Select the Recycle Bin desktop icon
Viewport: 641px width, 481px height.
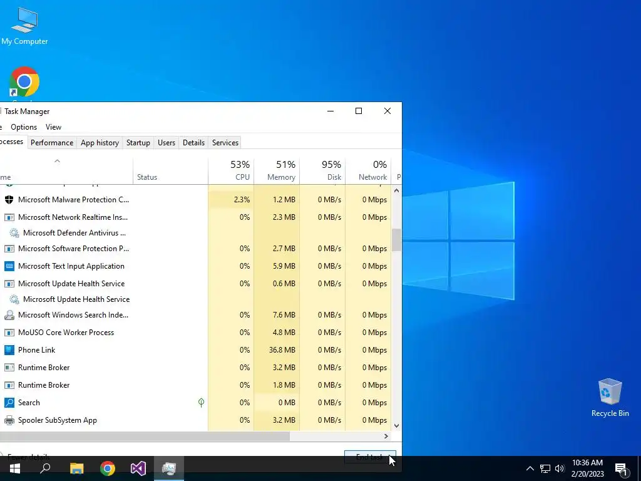610,398
